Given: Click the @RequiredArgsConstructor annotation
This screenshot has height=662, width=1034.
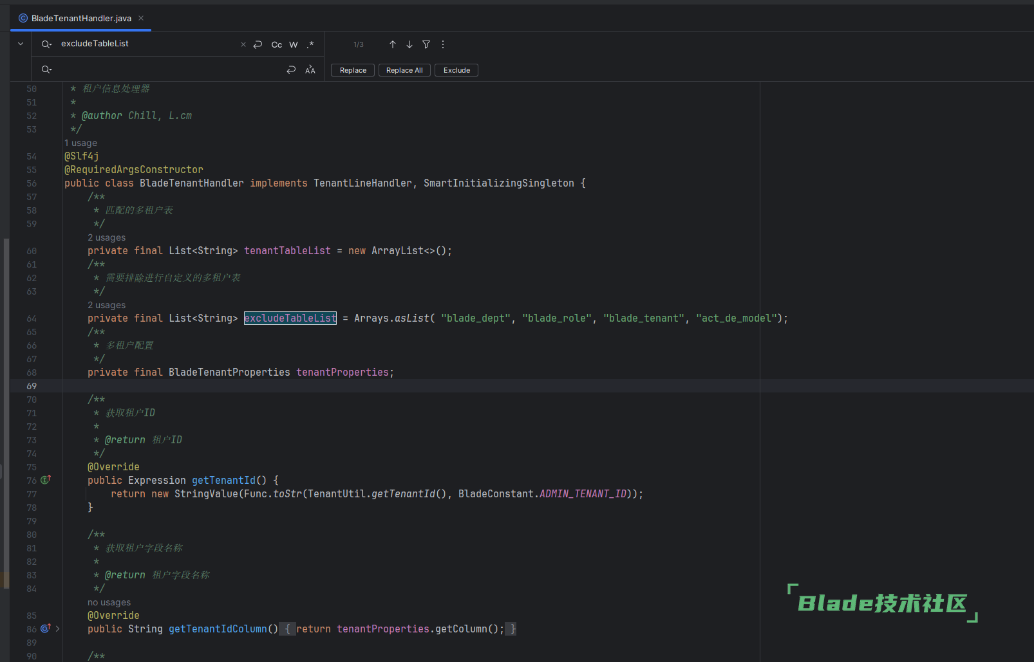Looking at the screenshot, I should (x=134, y=170).
